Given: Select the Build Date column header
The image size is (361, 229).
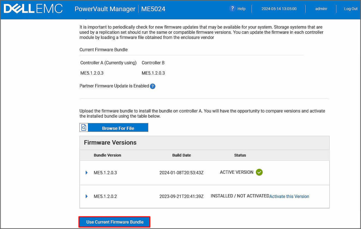Looking at the screenshot, I should tap(181, 155).
